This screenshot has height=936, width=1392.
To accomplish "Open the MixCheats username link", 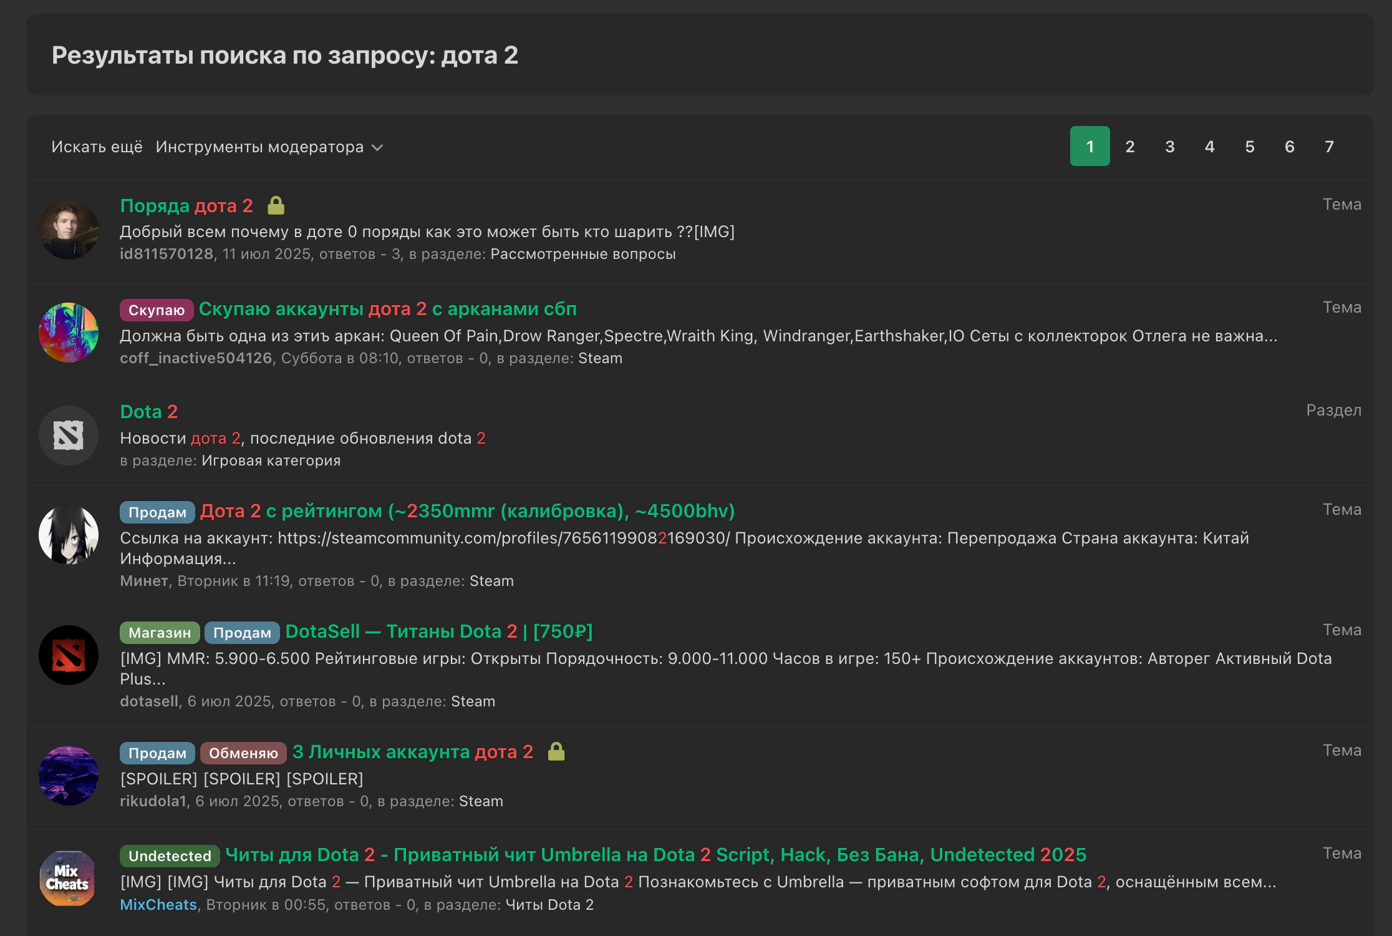I will click(x=158, y=905).
